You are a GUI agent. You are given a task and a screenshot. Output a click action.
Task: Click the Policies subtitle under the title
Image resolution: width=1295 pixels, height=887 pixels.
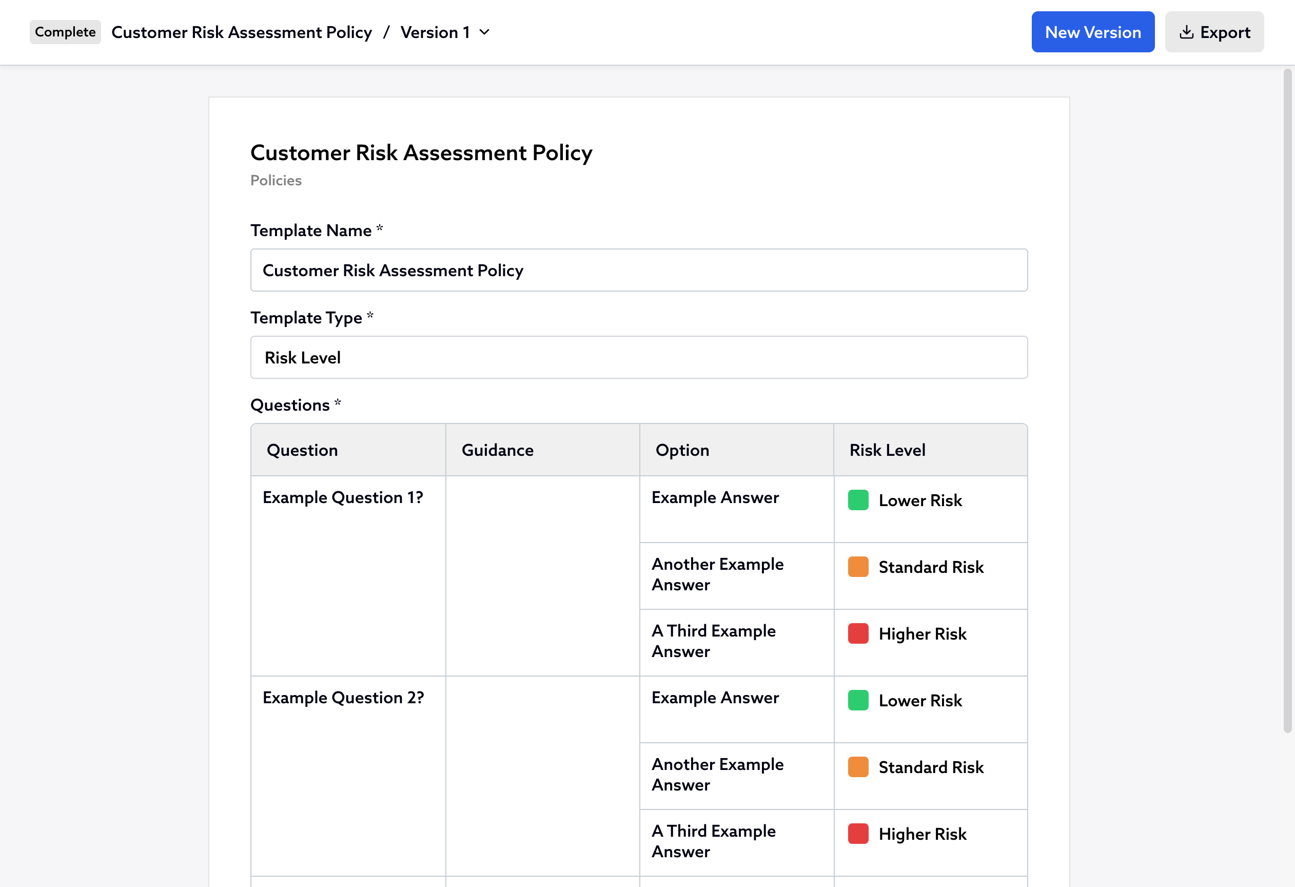pos(276,181)
